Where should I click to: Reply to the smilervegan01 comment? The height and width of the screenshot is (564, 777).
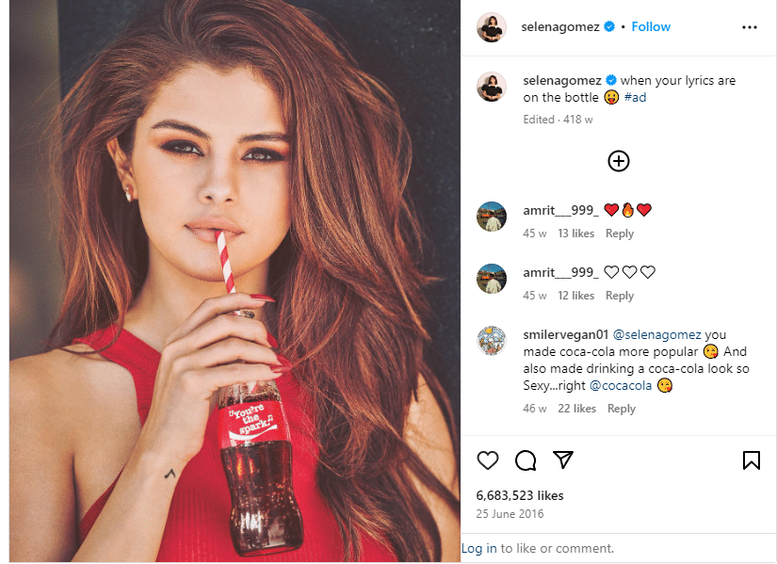point(622,409)
